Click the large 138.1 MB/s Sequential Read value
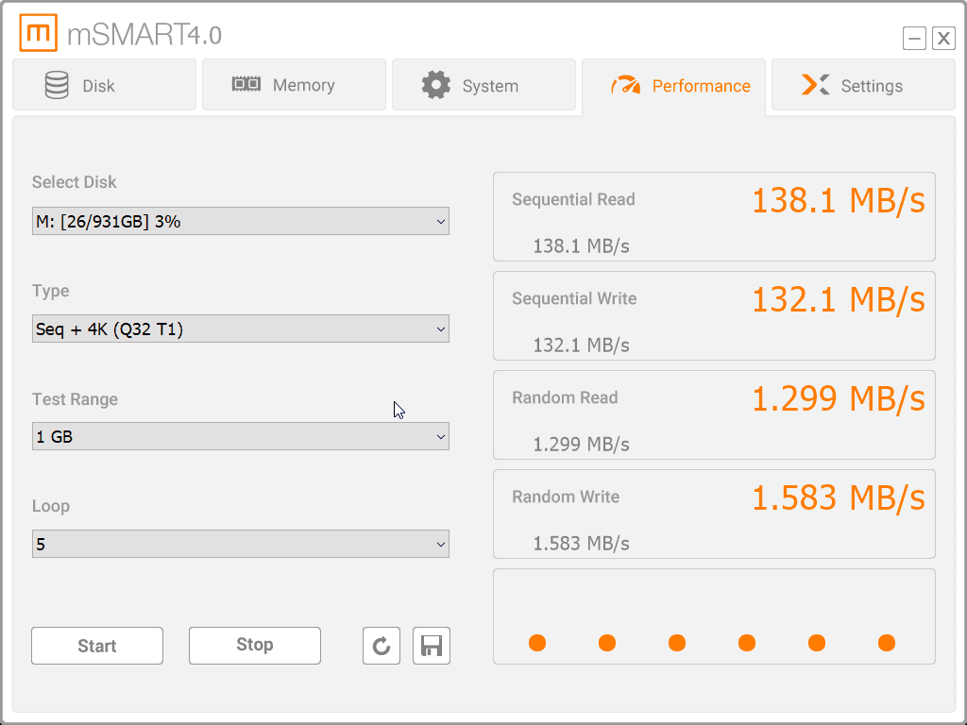The height and width of the screenshot is (725, 967). [x=839, y=201]
